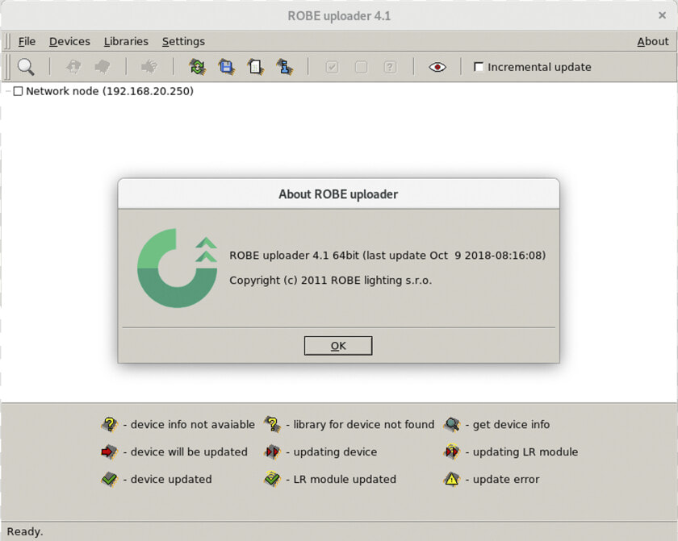
Task: Open the About menu item
Action: tap(652, 41)
